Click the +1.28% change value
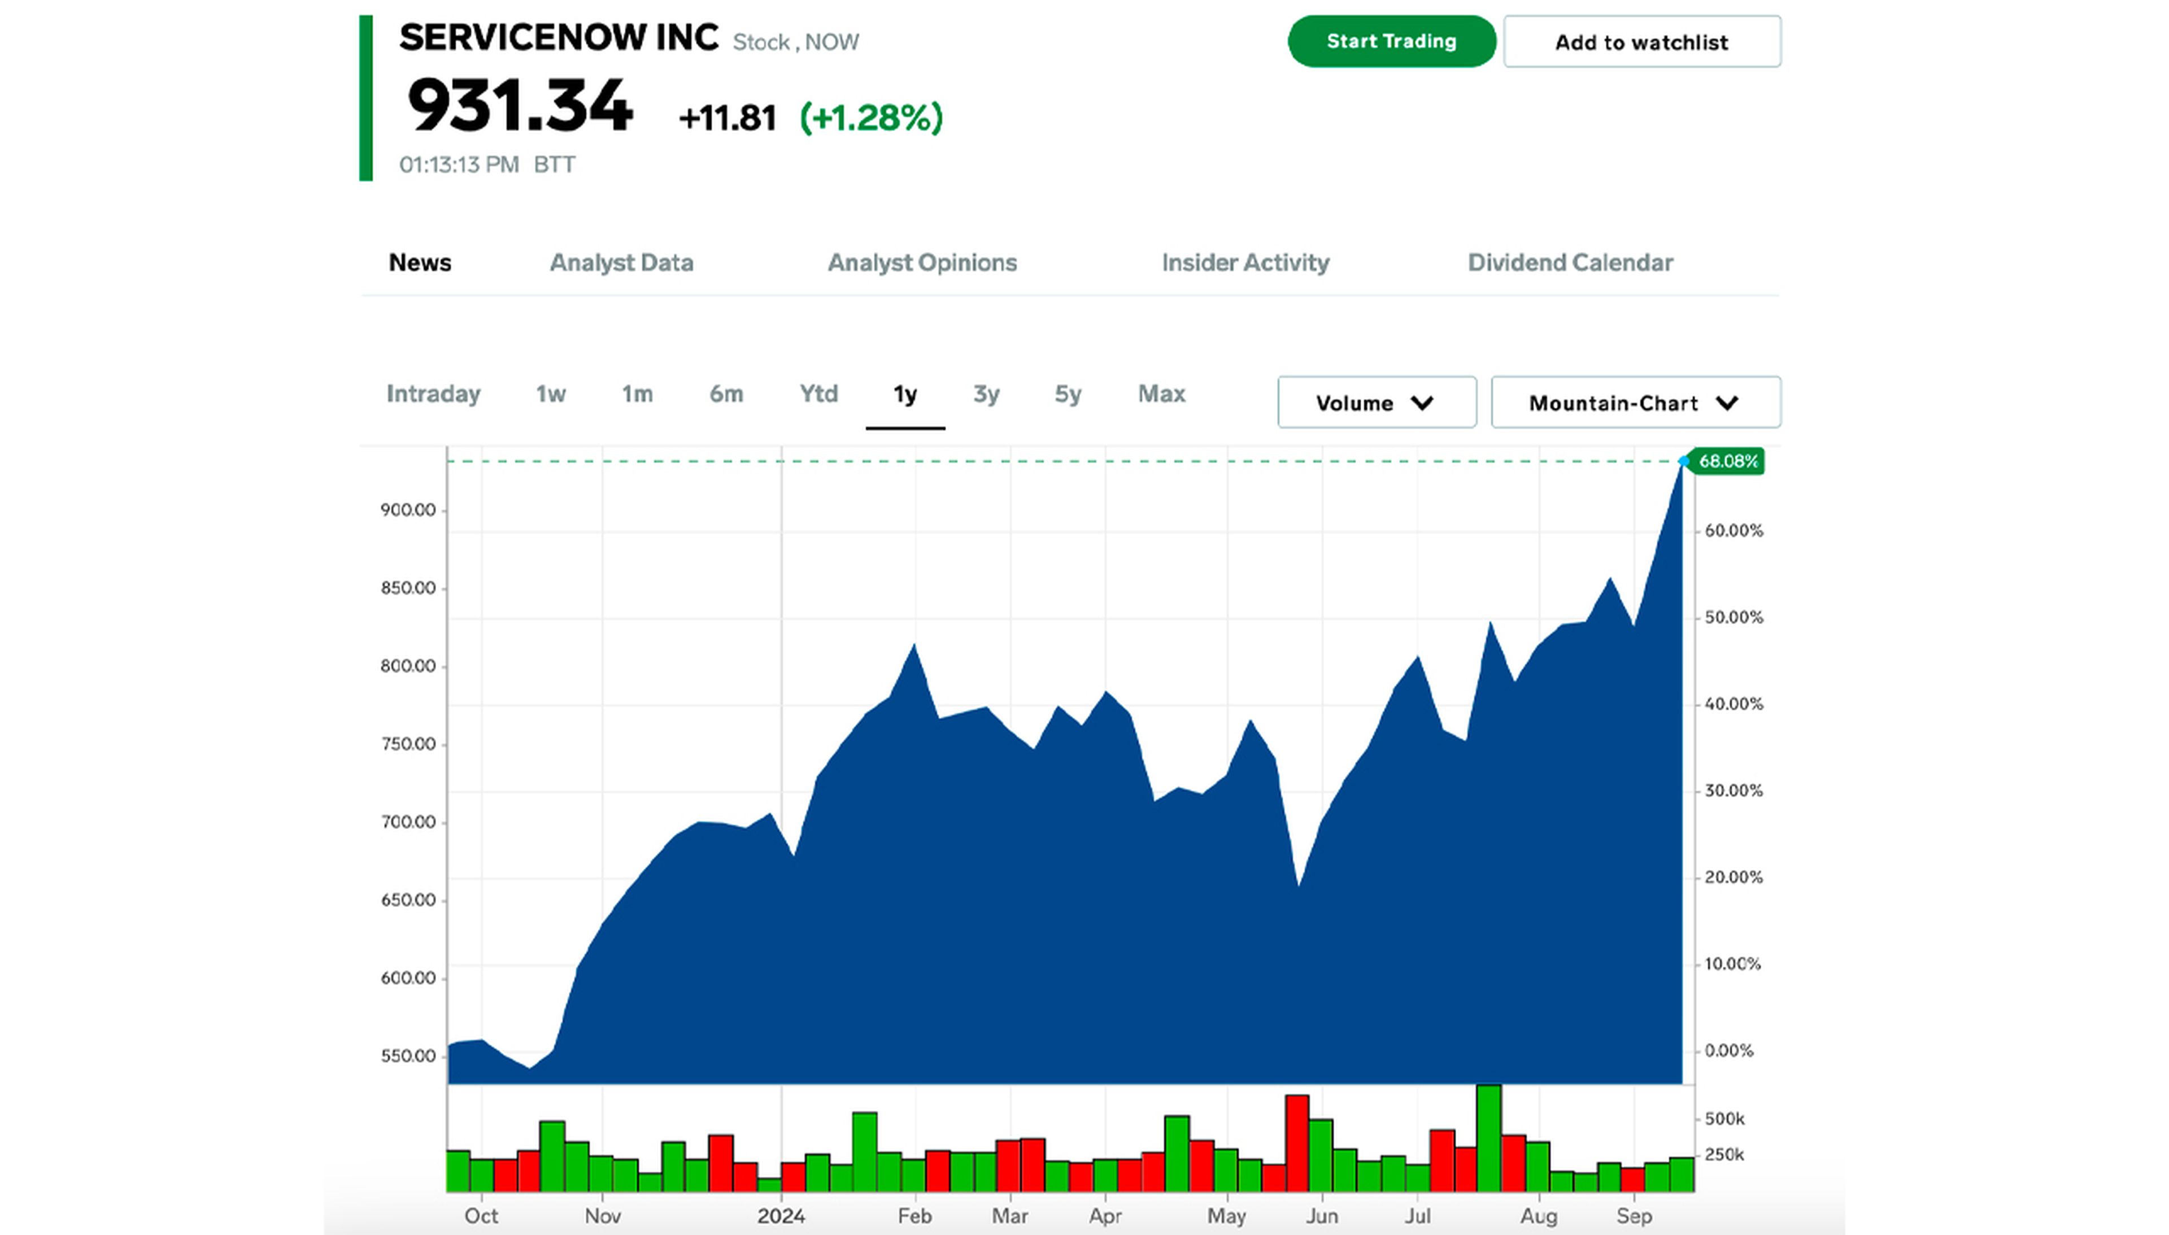Screen dimensions: 2169x1235 click(x=871, y=118)
